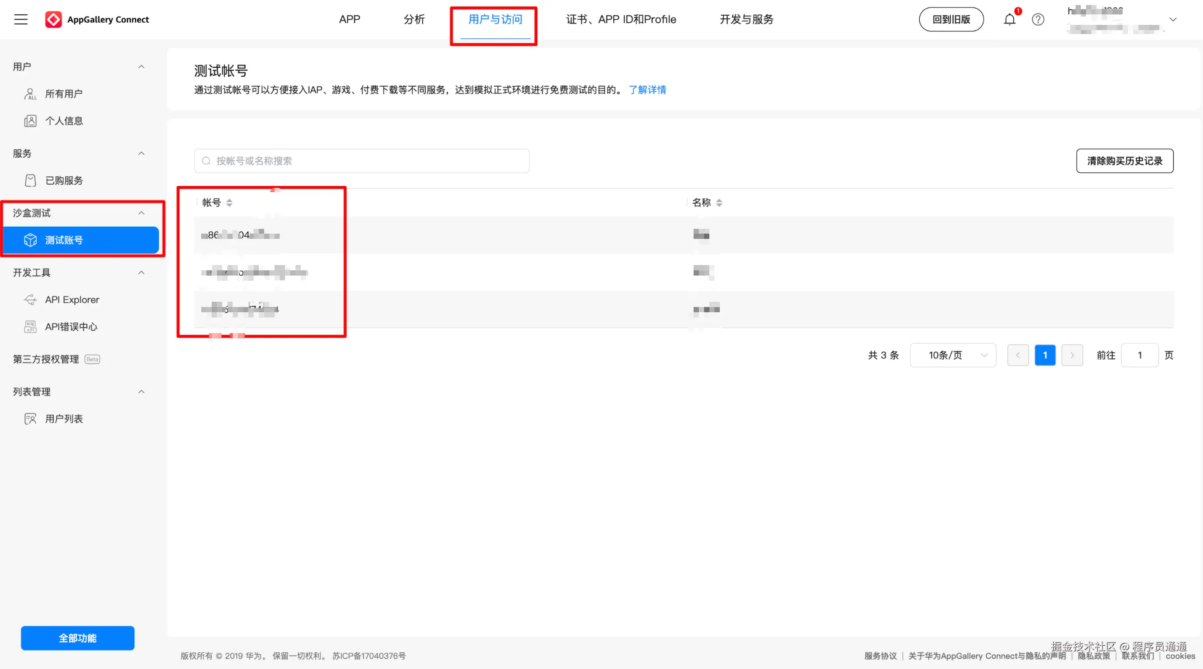
Task: Click the notification bell icon
Action: [1009, 20]
